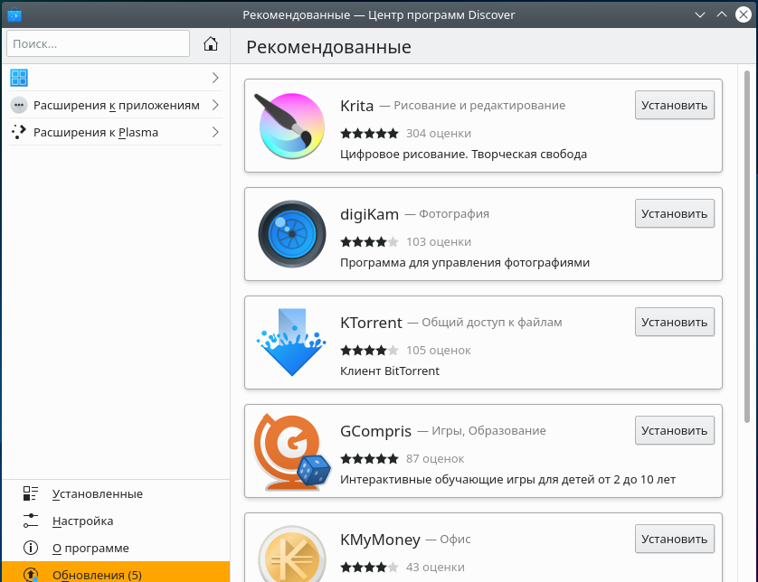Click 'Рисование и редактирование' category label
The image size is (758, 582).
coord(479,106)
